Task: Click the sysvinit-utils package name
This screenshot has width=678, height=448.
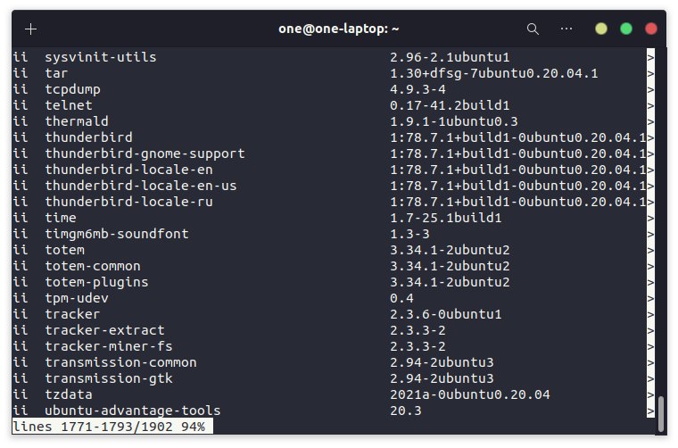Action: (100, 57)
